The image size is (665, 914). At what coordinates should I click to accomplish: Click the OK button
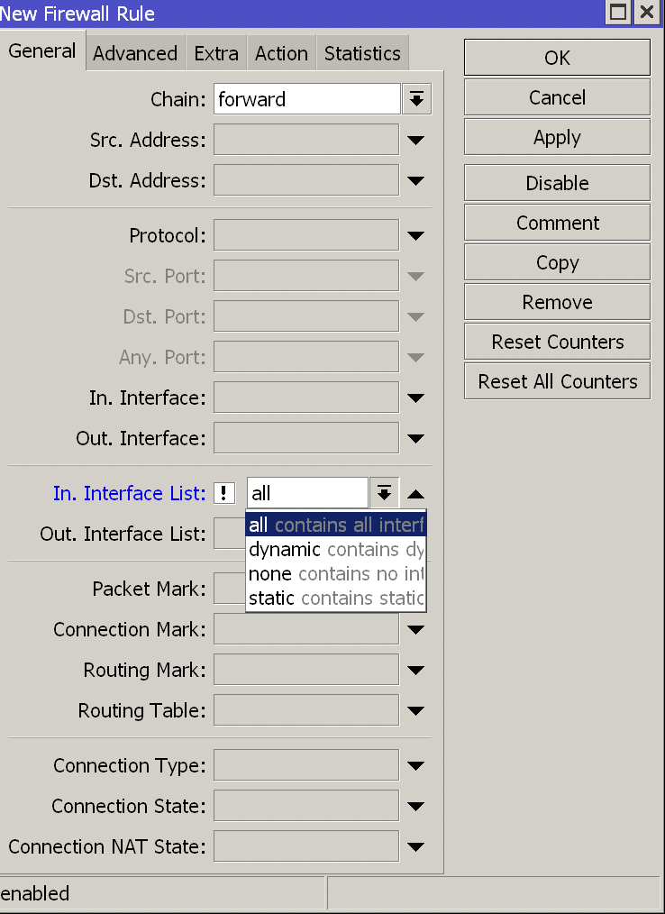(557, 58)
